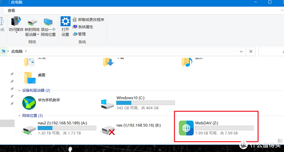Collapse the Devices and drives (设备和驱动器) group

19,90
